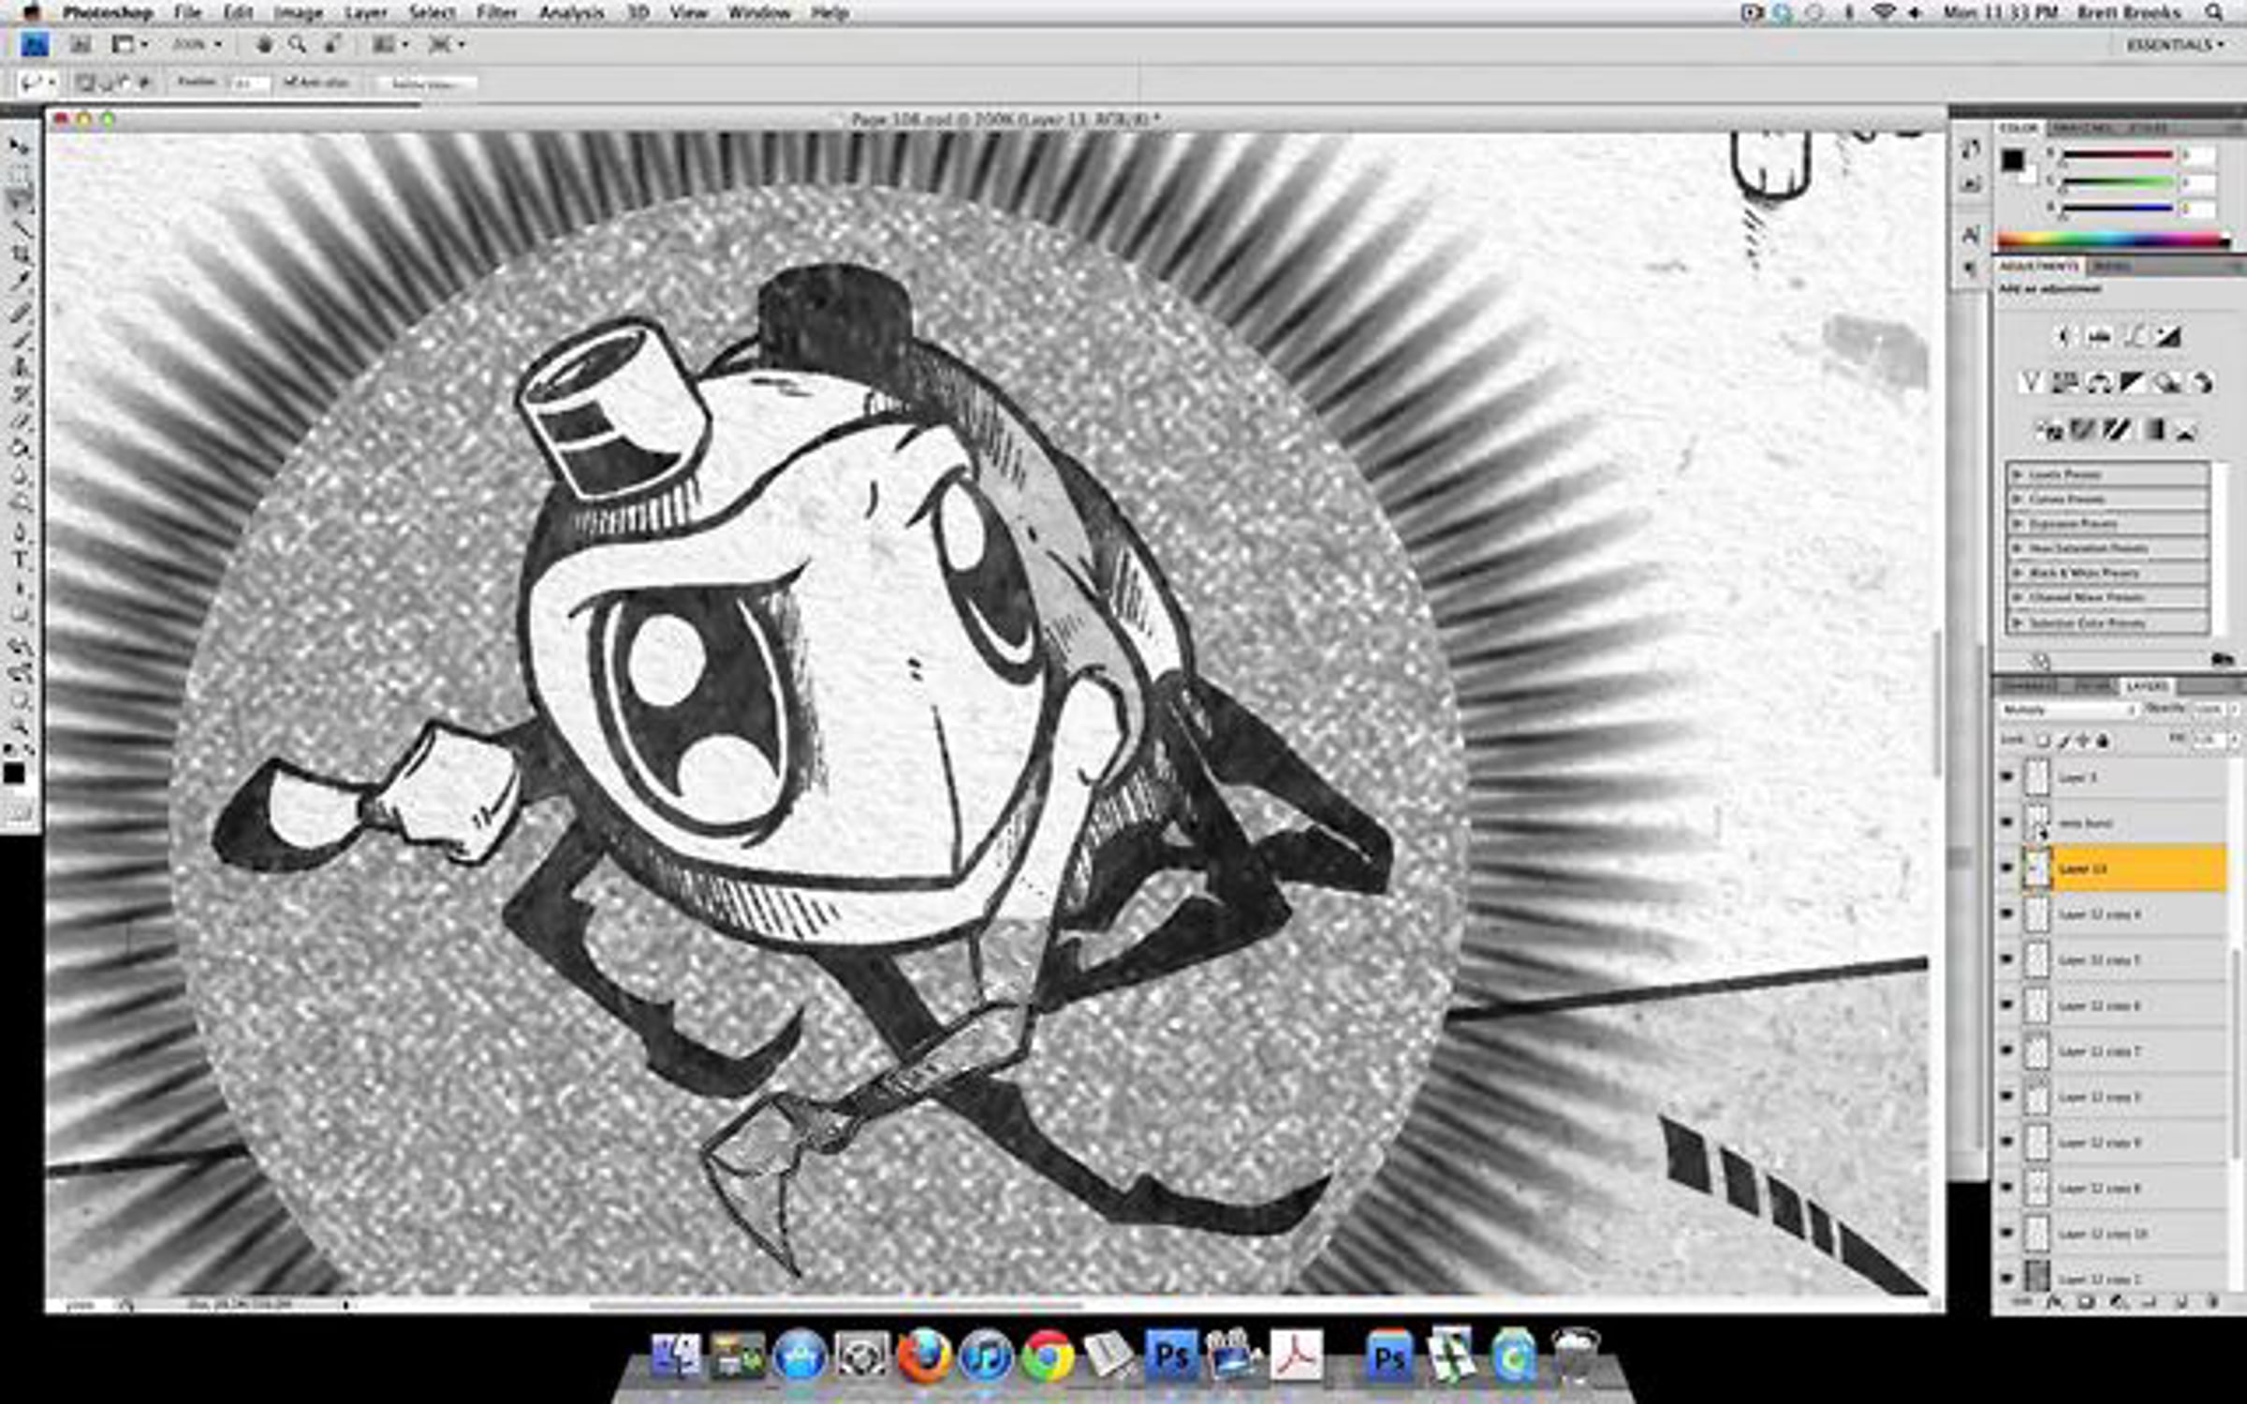
Task: Select the Type tool in toolbox
Action: click(20, 560)
